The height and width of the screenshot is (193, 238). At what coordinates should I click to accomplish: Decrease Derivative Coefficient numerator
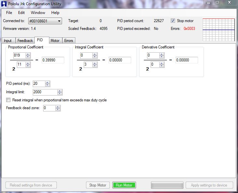click(x=162, y=57)
